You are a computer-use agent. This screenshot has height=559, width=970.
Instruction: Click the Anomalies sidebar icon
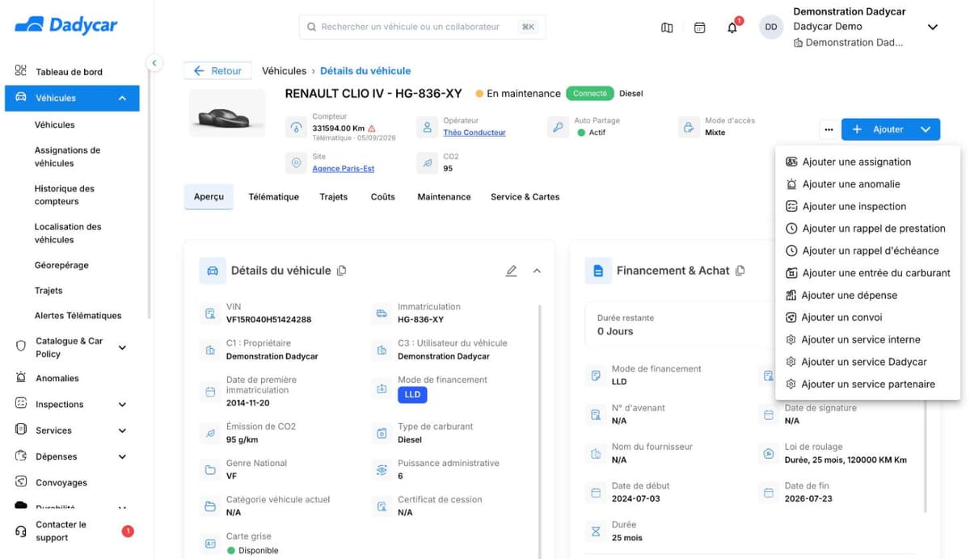[x=21, y=378]
